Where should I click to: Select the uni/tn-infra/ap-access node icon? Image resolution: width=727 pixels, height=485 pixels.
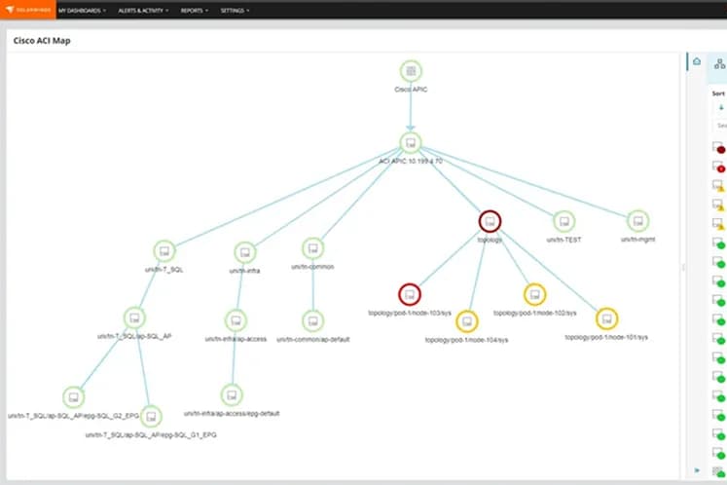pyautogui.click(x=236, y=320)
